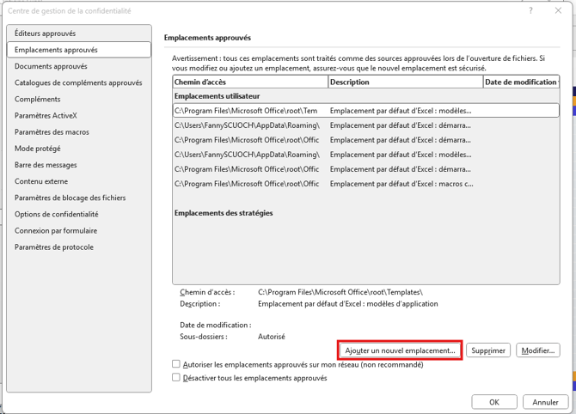Open the Éditeurs approuvés section

point(45,33)
